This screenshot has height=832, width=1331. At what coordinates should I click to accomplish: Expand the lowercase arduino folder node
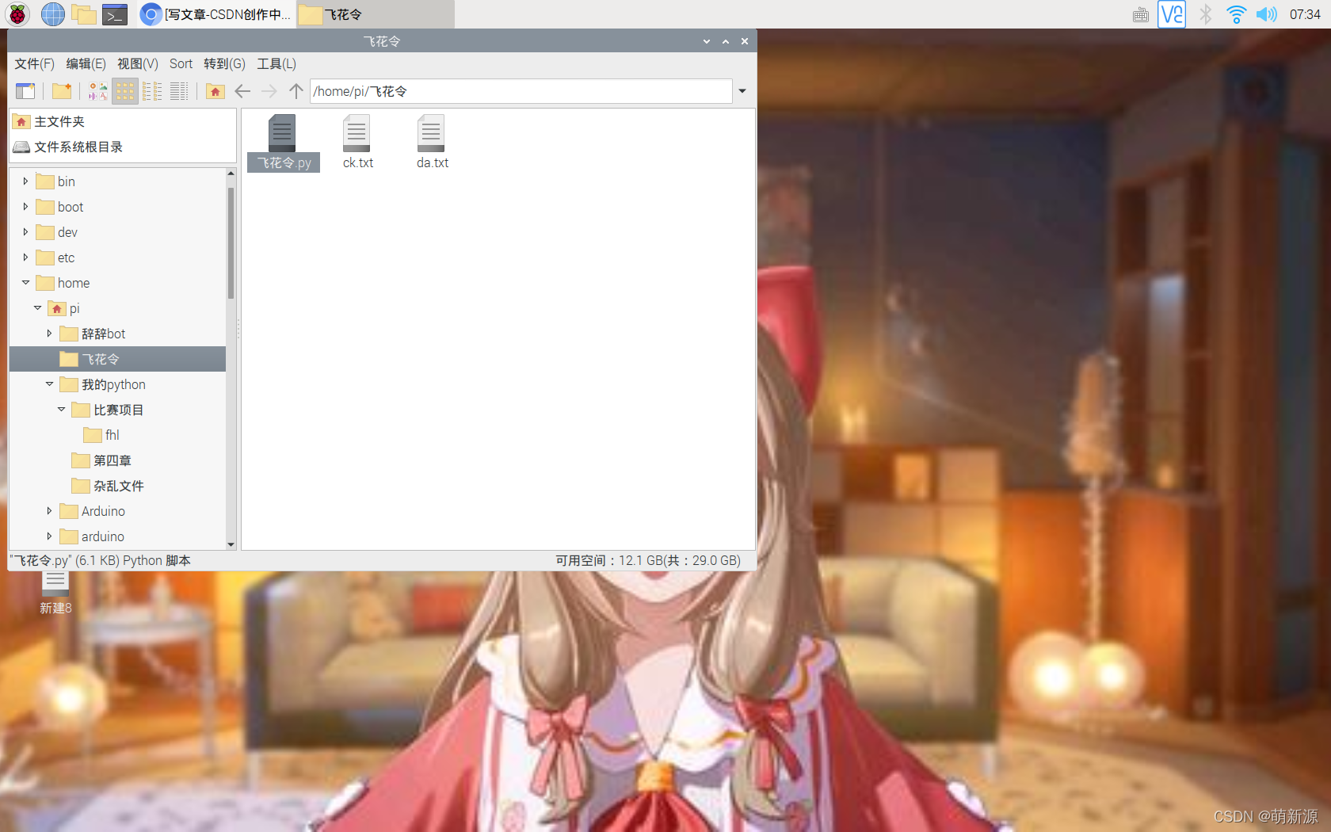pyautogui.click(x=49, y=536)
